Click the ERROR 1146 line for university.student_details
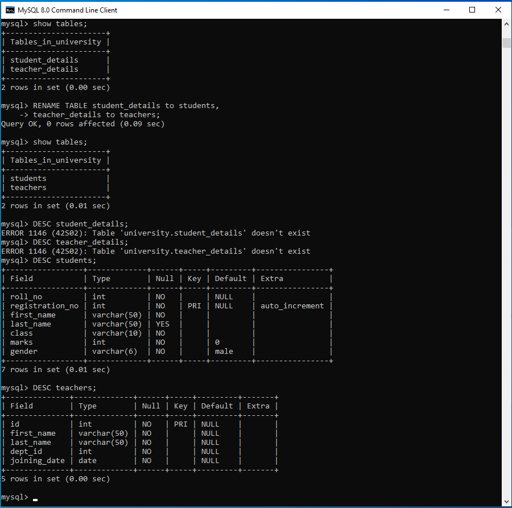The image size is (512, 508). [156, 233]
